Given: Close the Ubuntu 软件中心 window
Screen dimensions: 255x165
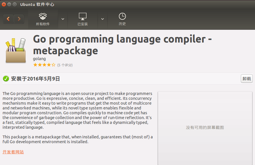Looking at the screenshot, I should [x=4, y=4].
